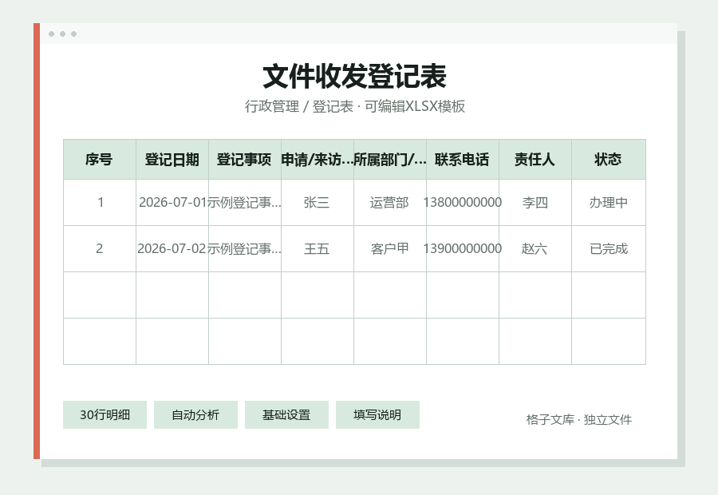Select the 示例登记事… cell in row 2

(245, 248)
